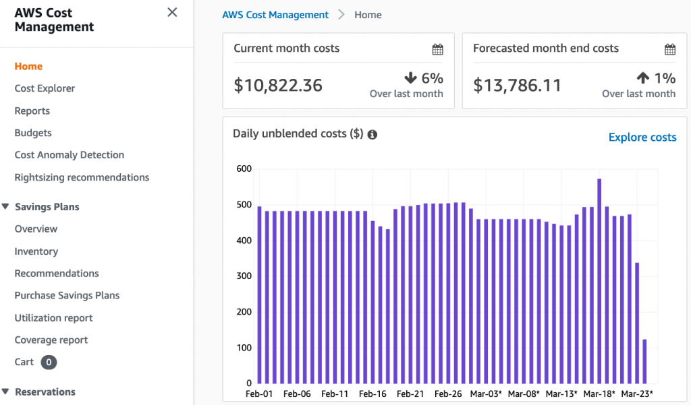Select Savings Plans Inventory

[36, 251]
